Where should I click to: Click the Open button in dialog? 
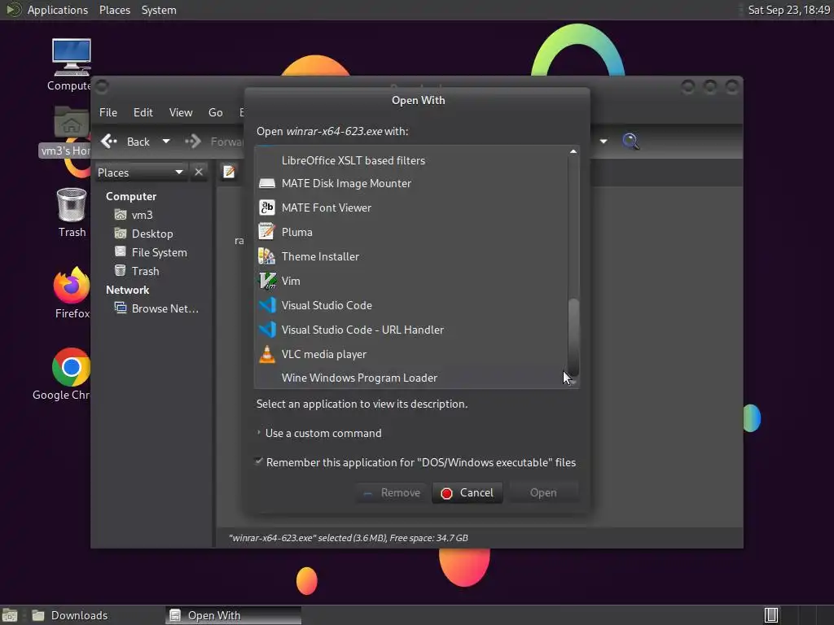(543, 492)
